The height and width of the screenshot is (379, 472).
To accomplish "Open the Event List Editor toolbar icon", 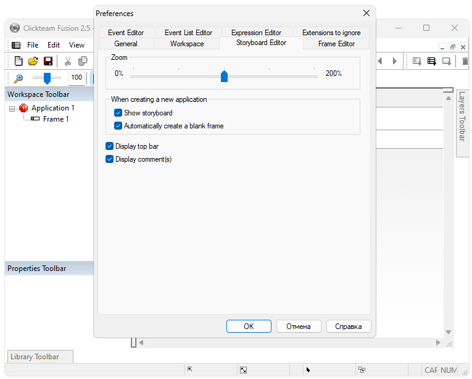I will (432, 61).
